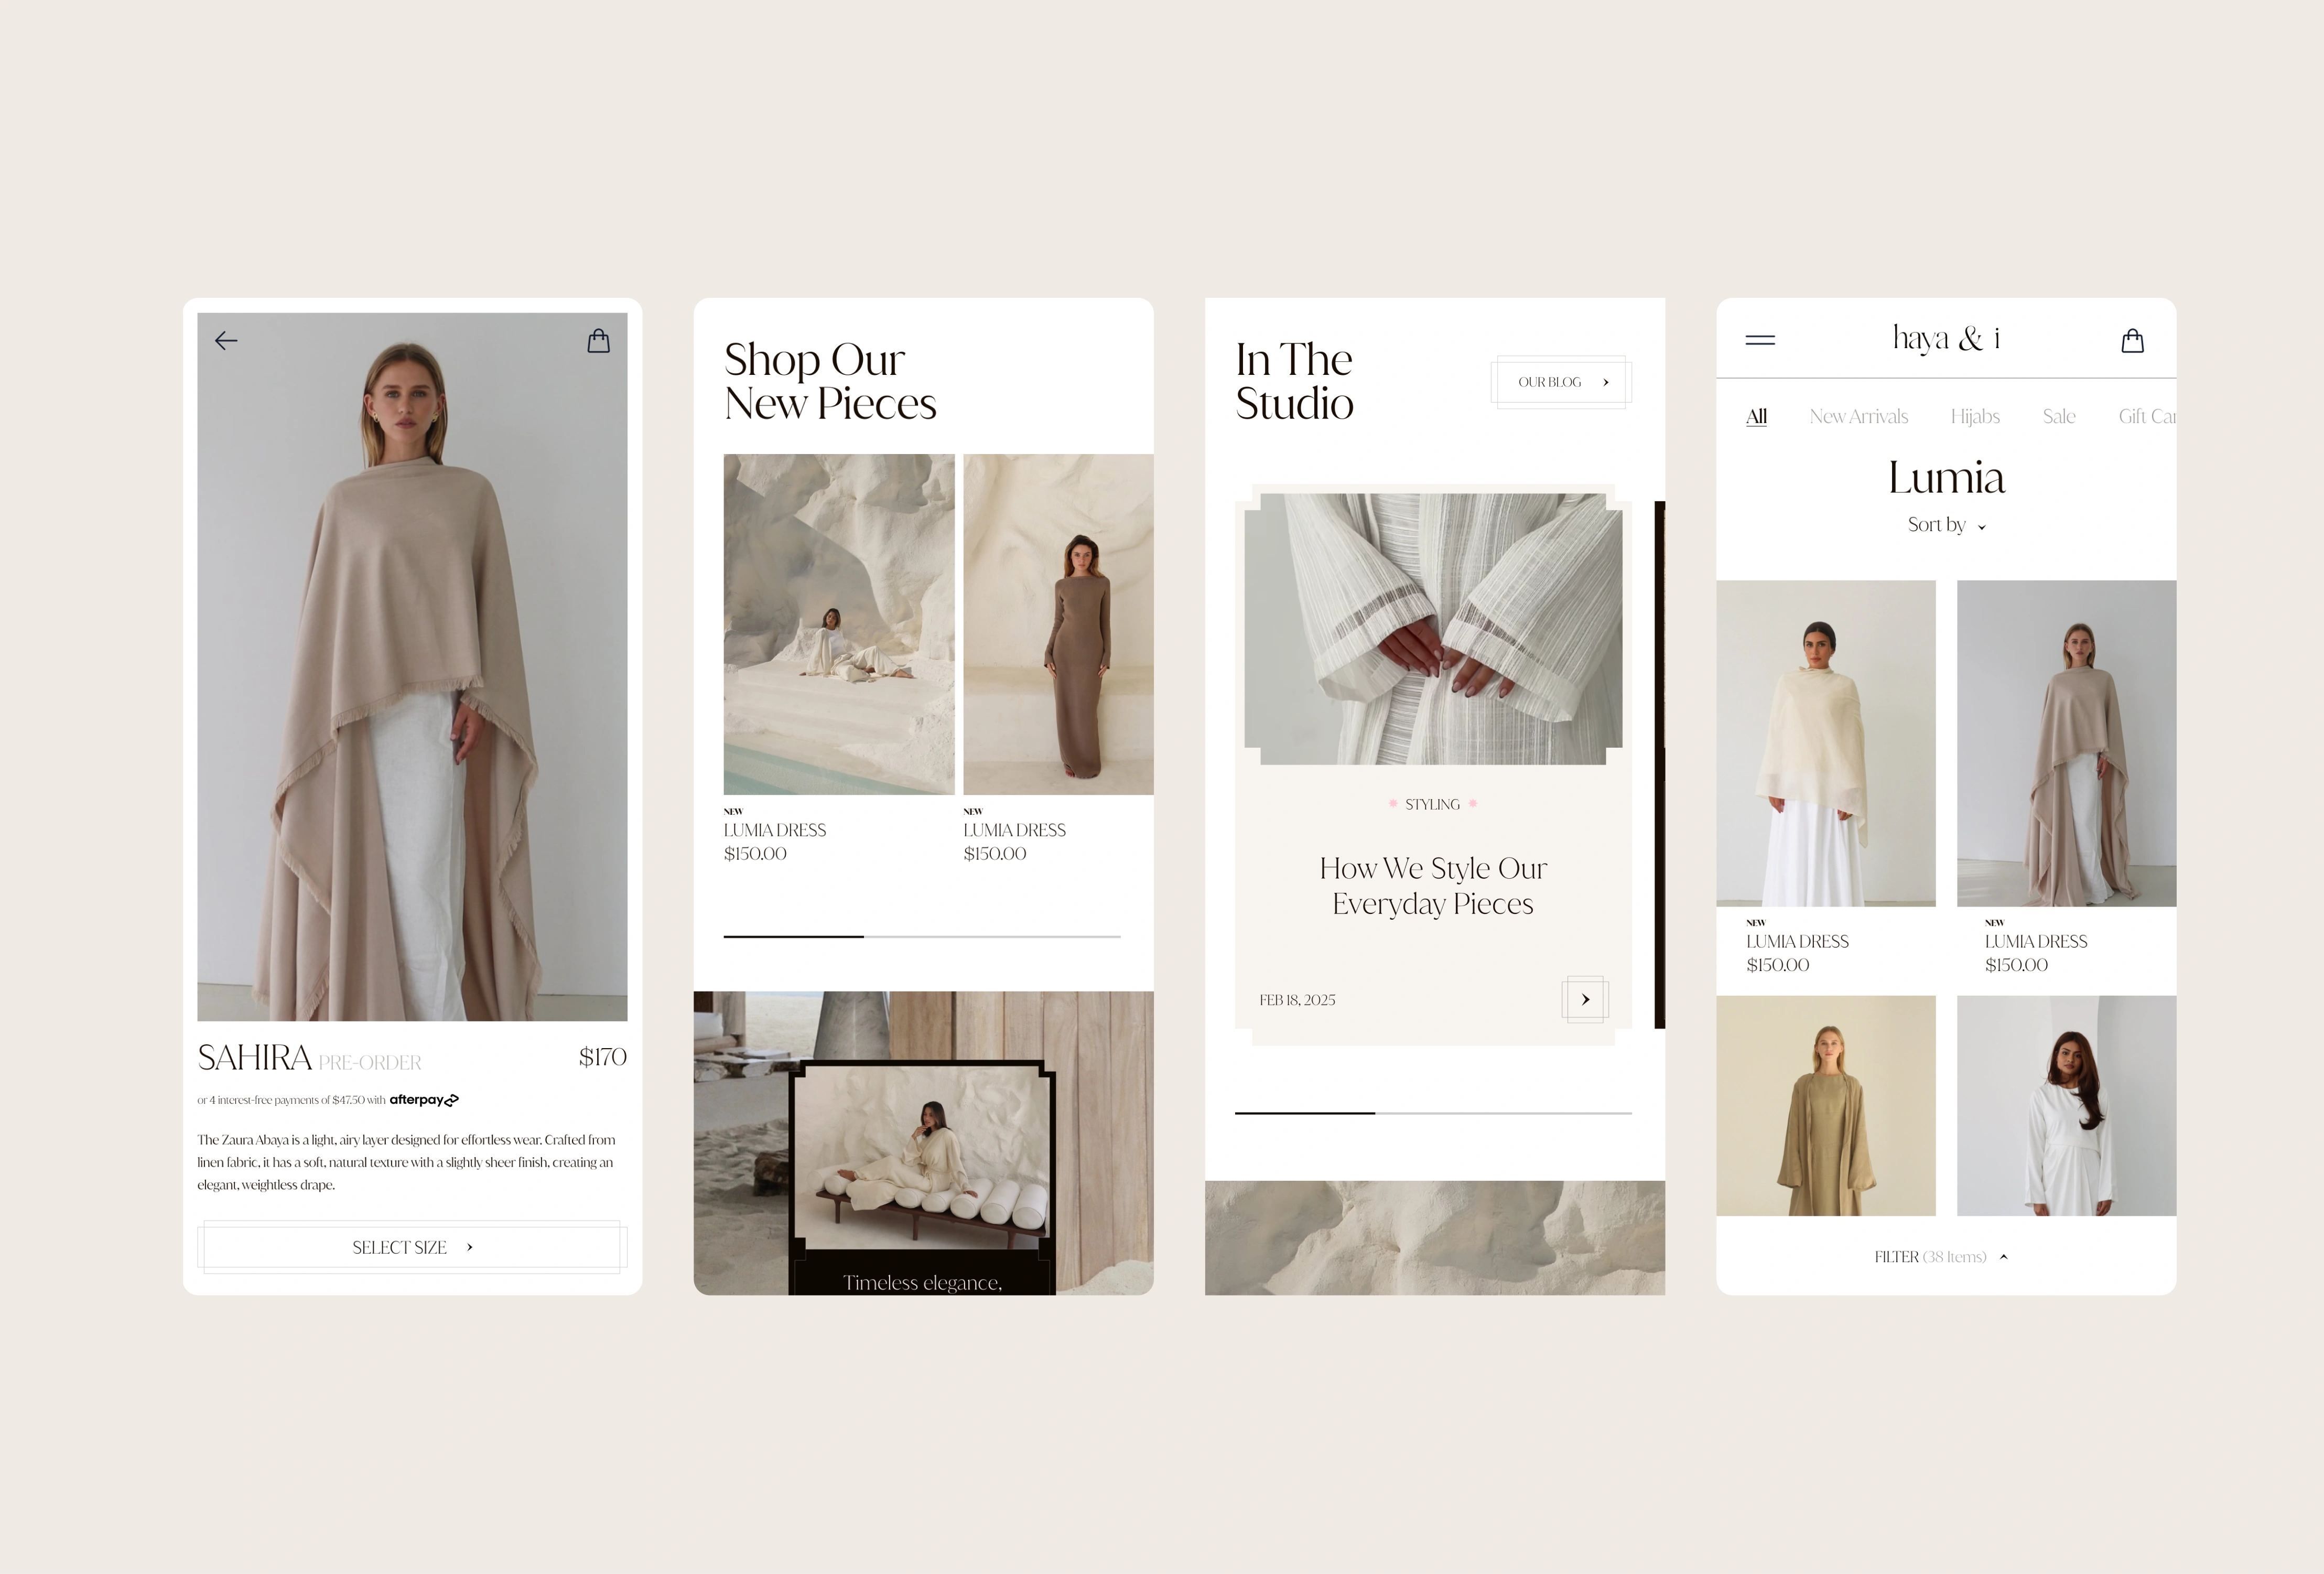Select the All category tab
The image size is (2324, 1574).
tap(1756, 416)
